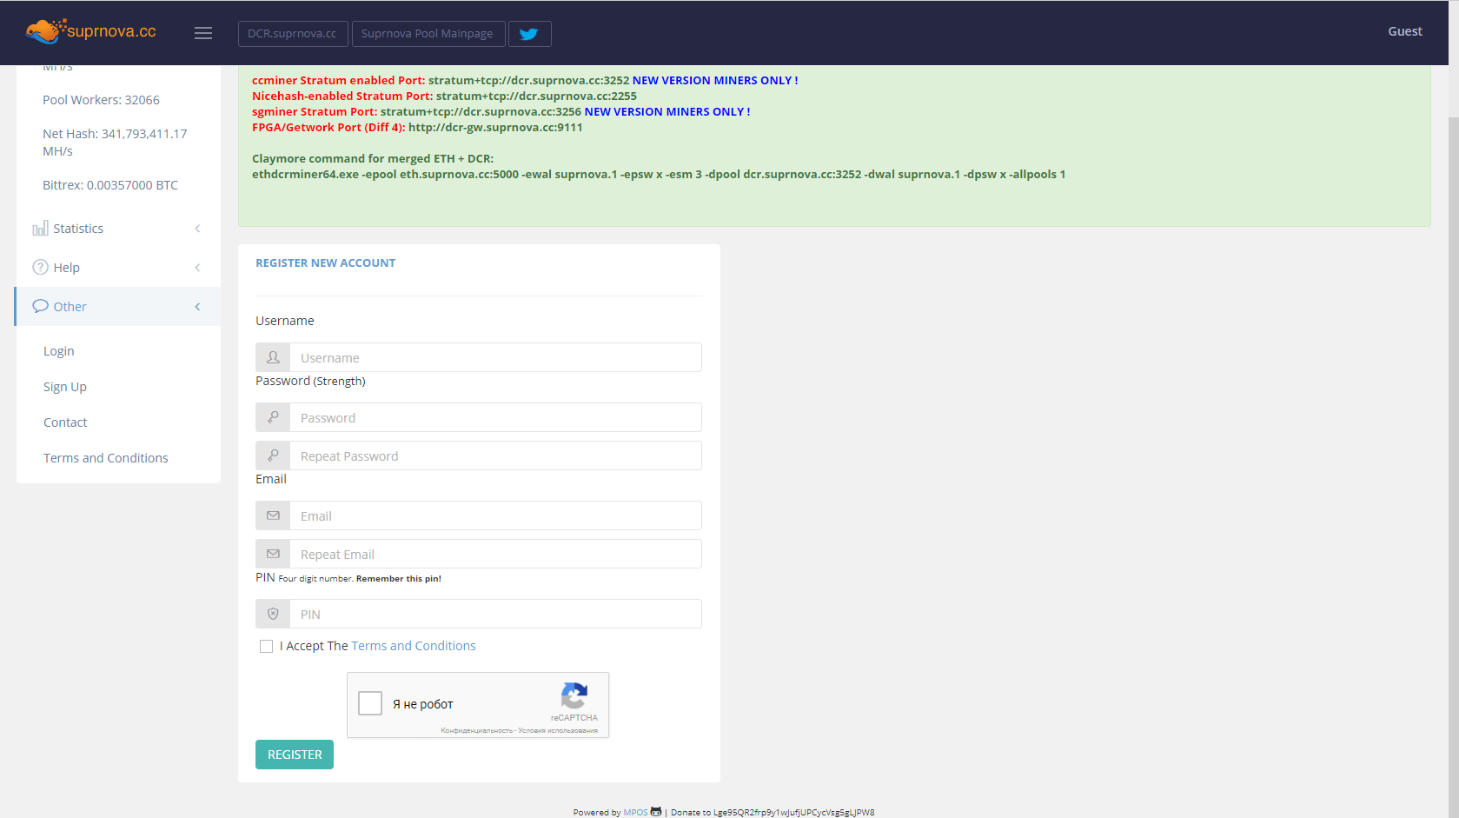1459x818 pixels.
Task: Click the suprnova.cc logo
Action: pyautogui.click(x=91, y=31)
